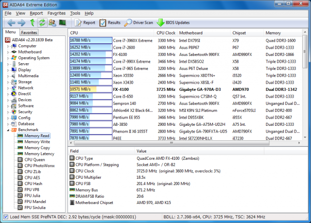Click the results list horizontal scrollbar
This screenshot has height=223, width=311.
coord(172,143)
